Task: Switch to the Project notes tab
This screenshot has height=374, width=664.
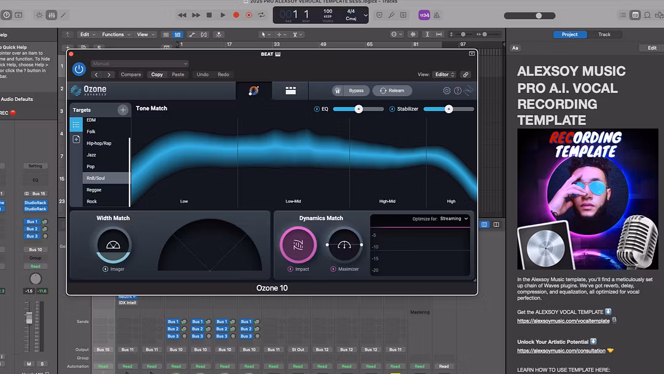Action: [569, 34]
